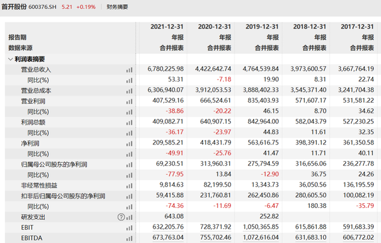Open chart icon for 同比(%) under 净利润
This screenshot has height=243, width=381.
click(129, 154)
